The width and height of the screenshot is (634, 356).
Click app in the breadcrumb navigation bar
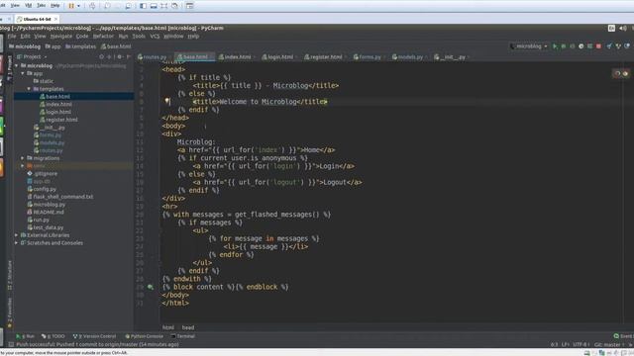coord(53,46)
